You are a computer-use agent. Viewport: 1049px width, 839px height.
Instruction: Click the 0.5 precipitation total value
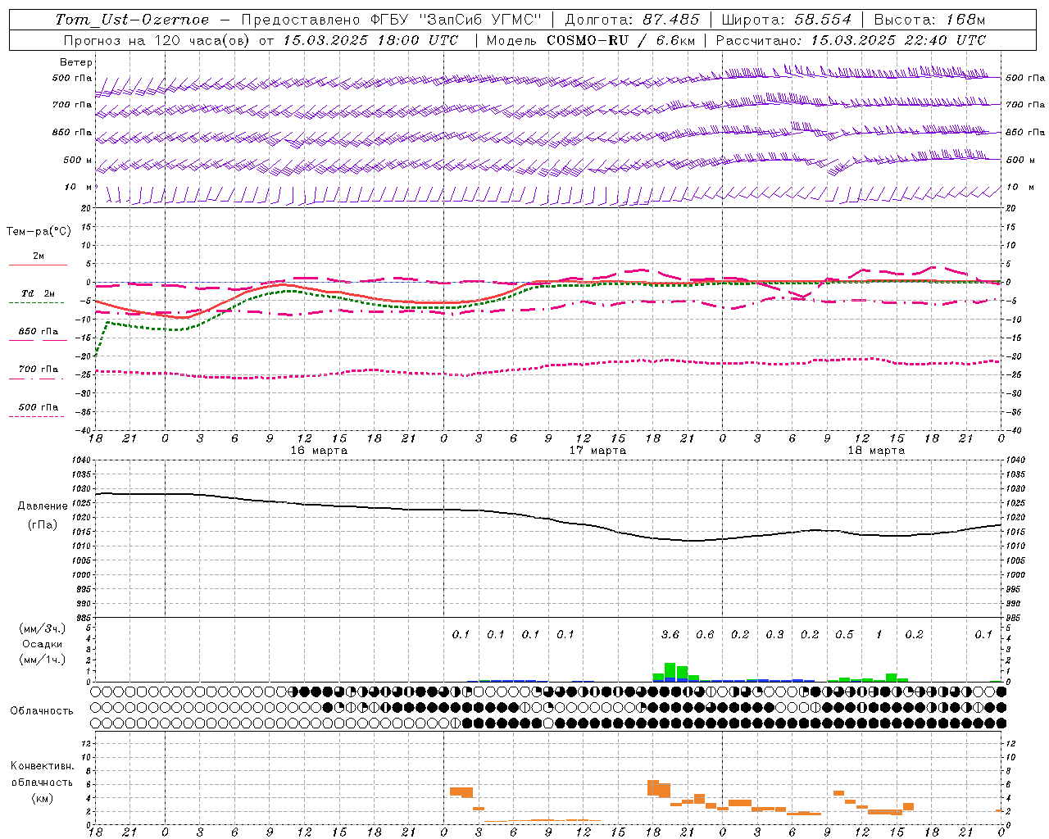pos(844,634)
